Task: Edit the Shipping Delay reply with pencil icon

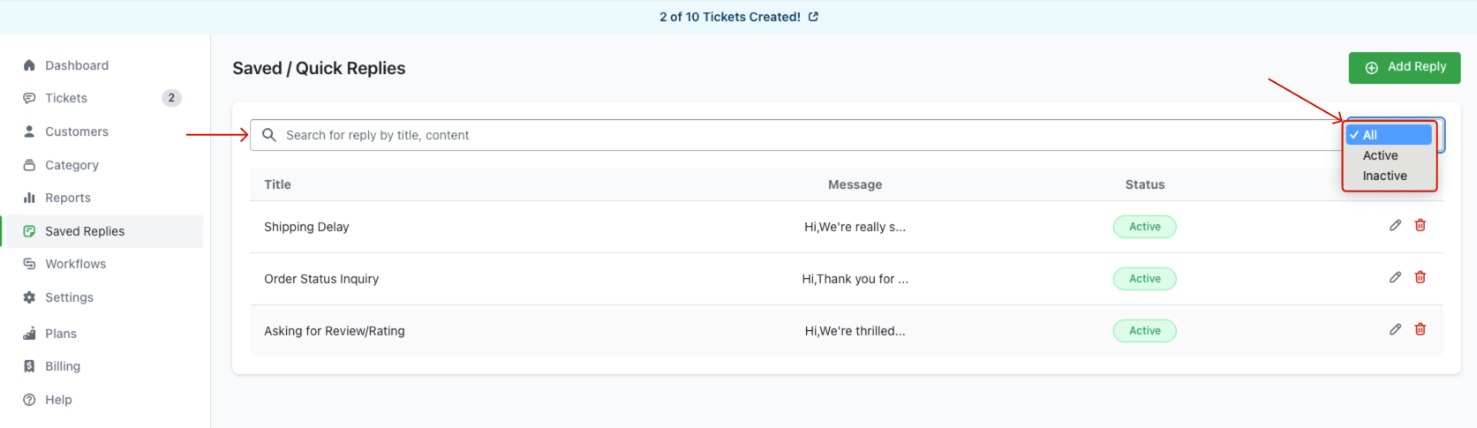Action: click(x=1395, y=225)
